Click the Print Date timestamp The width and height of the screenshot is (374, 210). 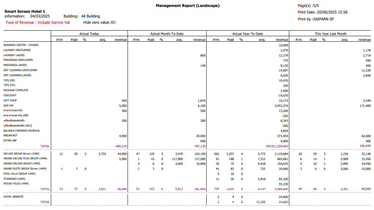[x=322, y=12]
